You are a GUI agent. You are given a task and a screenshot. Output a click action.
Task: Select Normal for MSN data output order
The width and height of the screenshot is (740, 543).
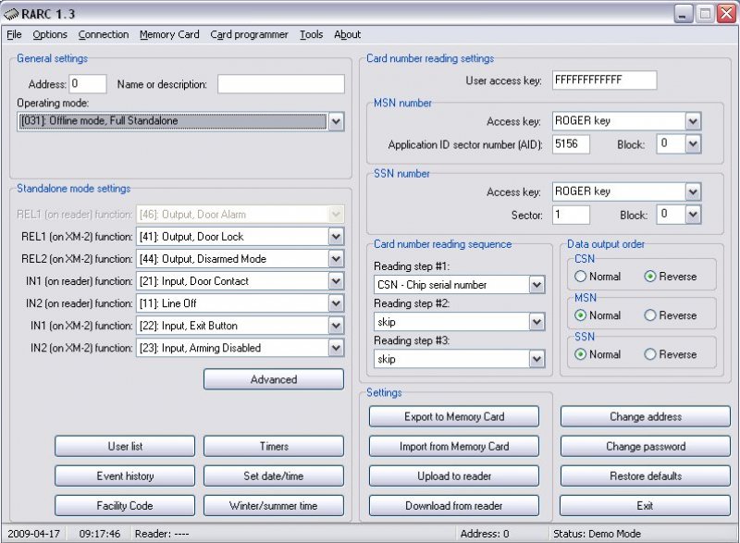(581, 315)
